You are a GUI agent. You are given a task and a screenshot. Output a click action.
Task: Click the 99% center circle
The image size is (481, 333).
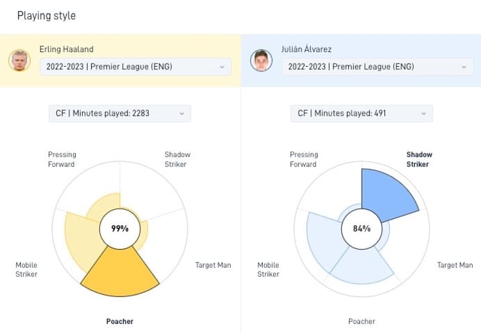[x=120, y=228]
